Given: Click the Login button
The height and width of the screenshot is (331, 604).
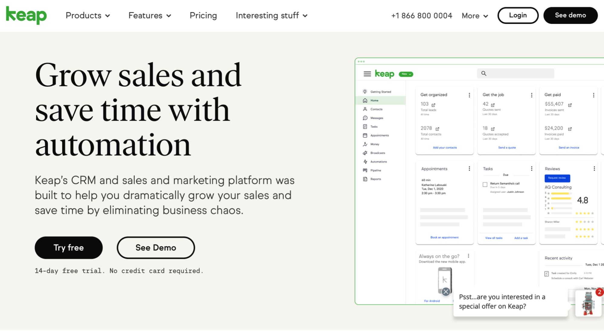Looking at the screenshot, I should tap(518, 15).
